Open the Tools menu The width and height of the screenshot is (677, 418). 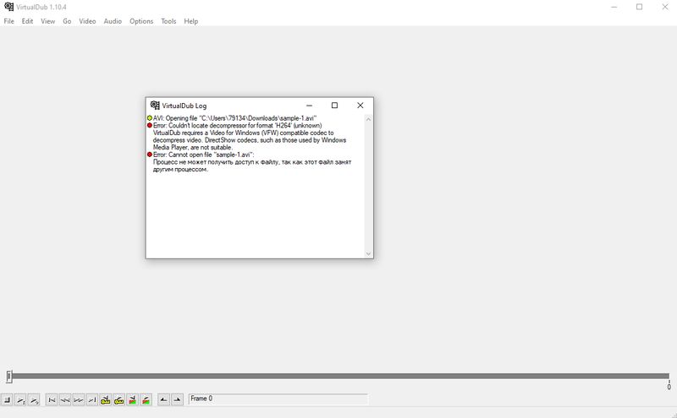tap(168, 21)
